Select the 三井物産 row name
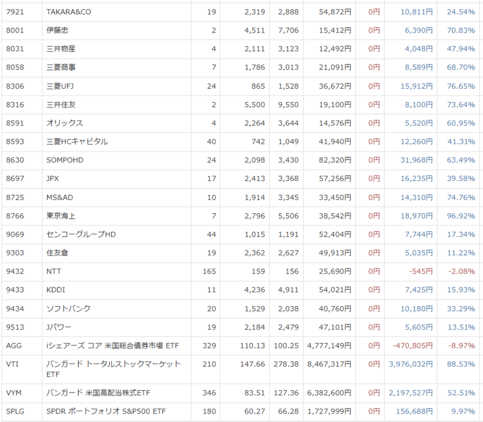 tap(61, 49)
